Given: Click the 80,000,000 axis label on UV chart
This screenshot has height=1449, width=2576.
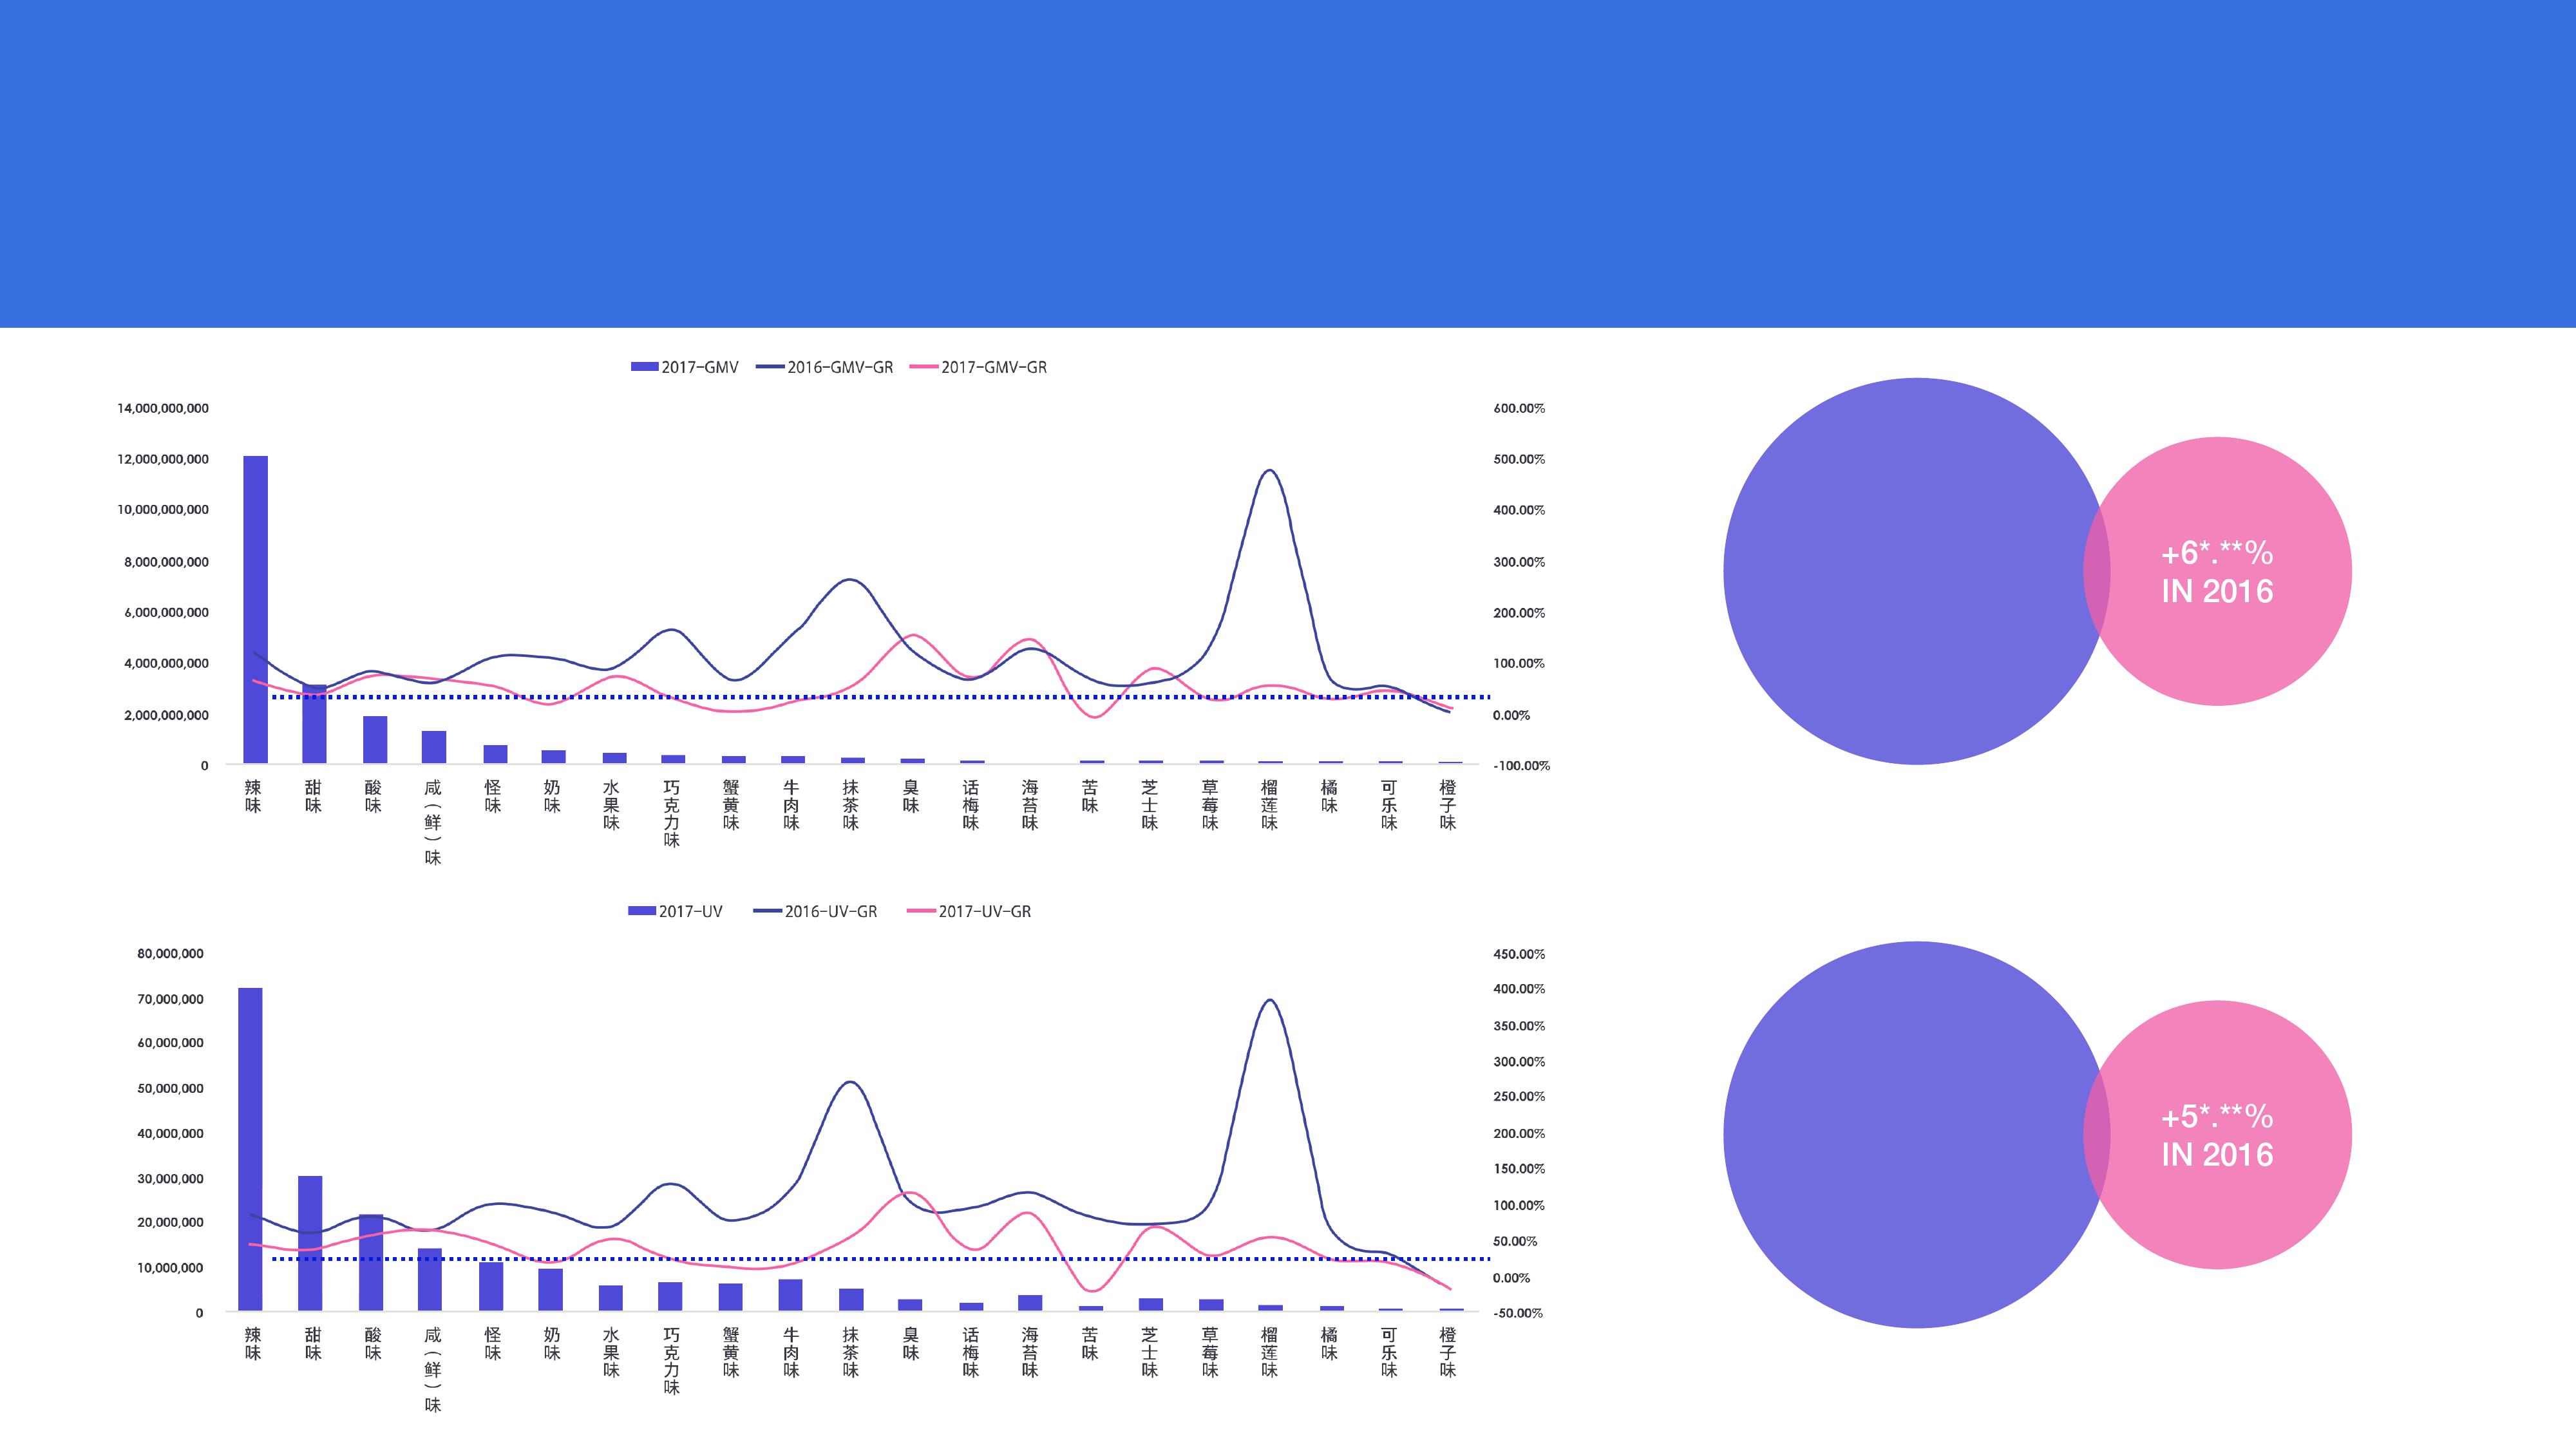Looking at the screenshot, I should 170,953.
